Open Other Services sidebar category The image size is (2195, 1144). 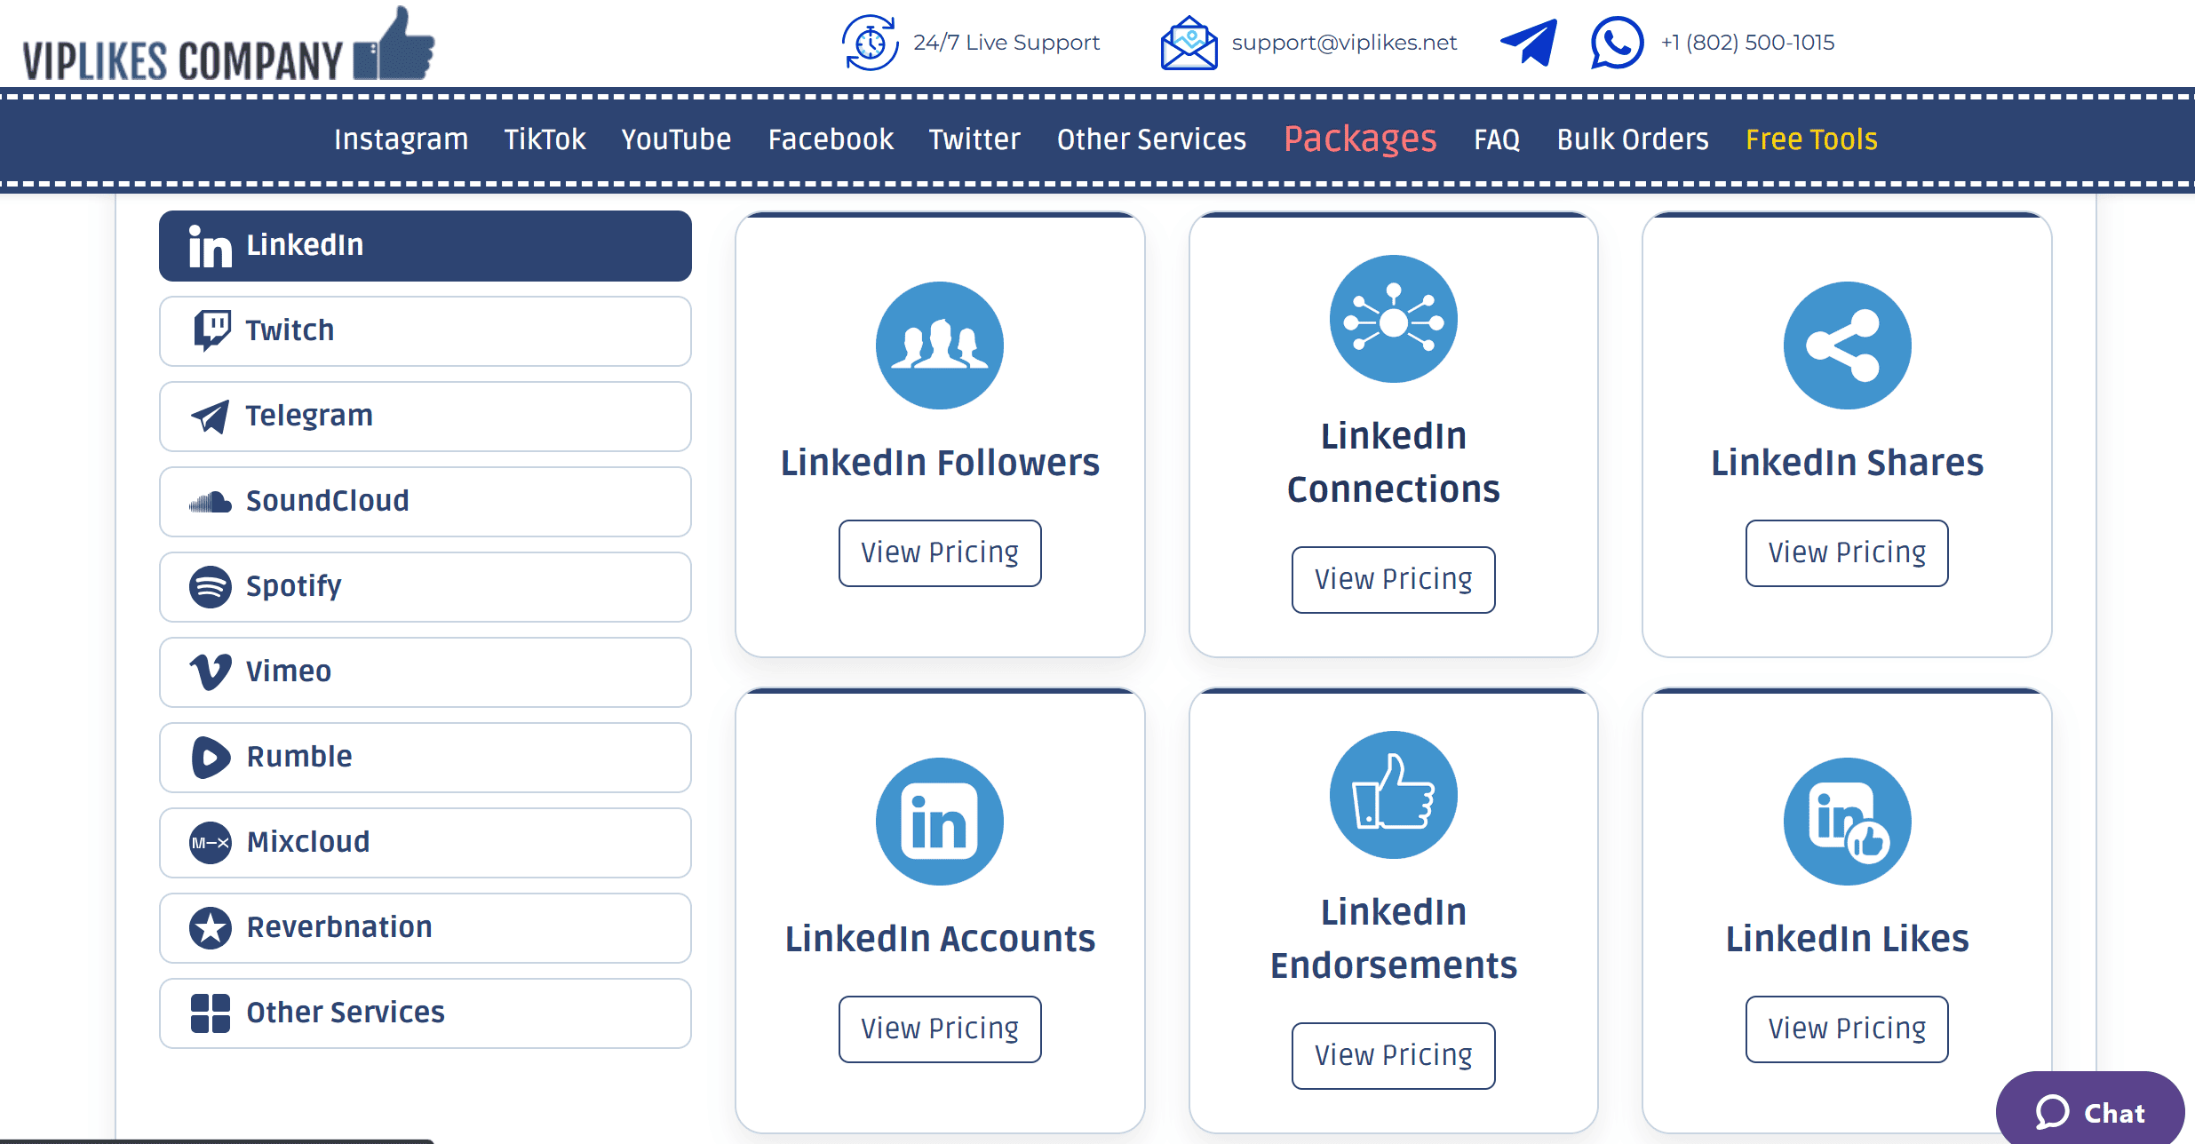click(425, 1013)
